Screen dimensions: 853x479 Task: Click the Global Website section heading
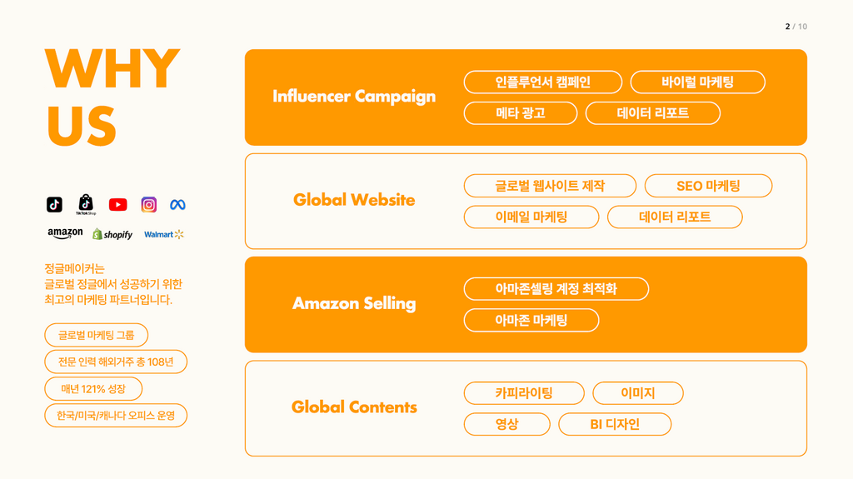(354, 200)
